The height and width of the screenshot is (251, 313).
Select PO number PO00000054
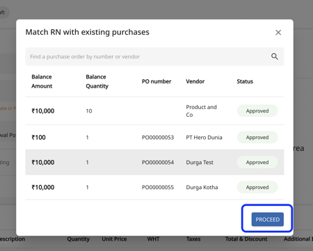click(158, 162)
